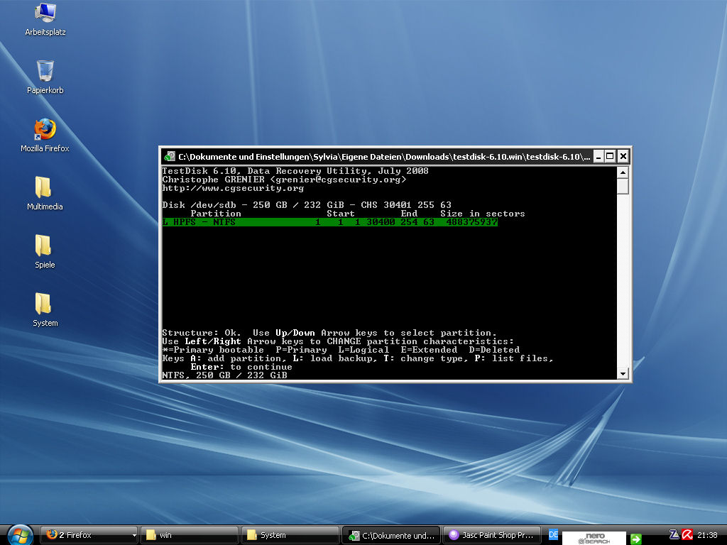Select the System folder on desktop
Screen dimensions: 727x545
45,309
